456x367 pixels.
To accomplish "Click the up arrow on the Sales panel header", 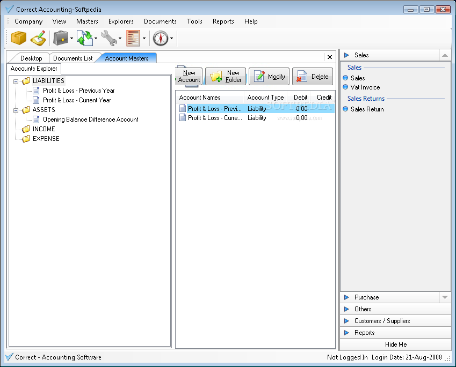I will tap(445, 55).
